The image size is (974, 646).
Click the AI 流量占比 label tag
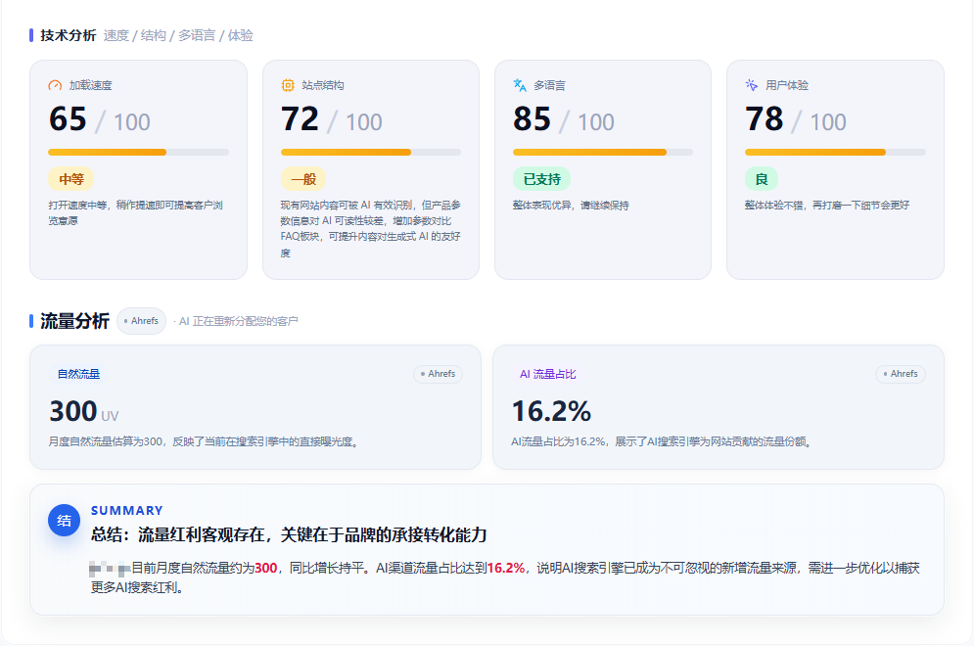pos(547,374)
